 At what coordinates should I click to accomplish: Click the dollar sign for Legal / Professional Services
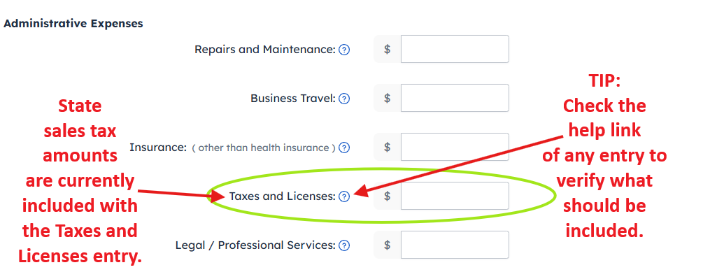click(x=387, y=245)
